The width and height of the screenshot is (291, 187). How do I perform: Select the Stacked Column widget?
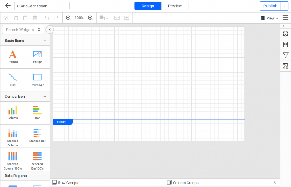point(13,136)
